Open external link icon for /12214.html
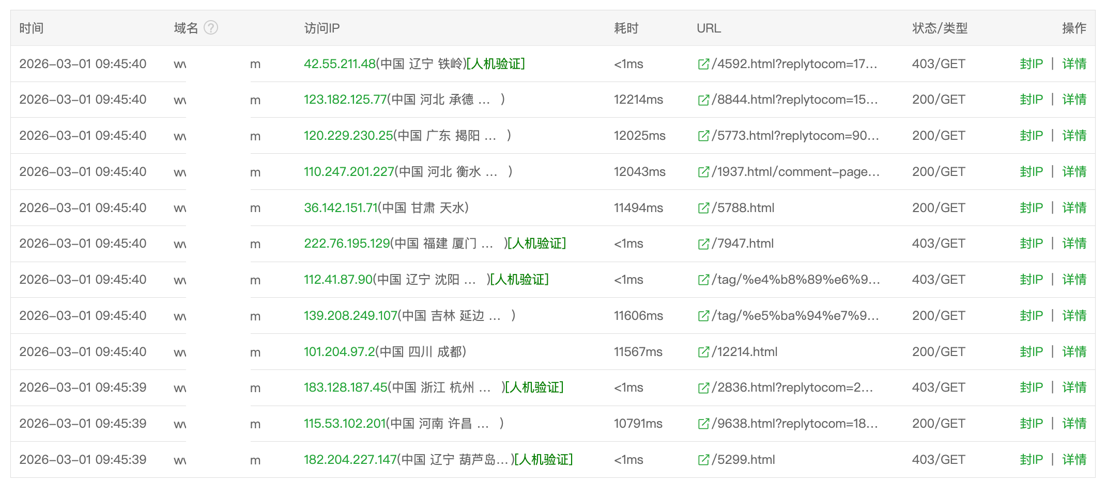Viewport: 1107px width, 484px height. coord(703,352)
